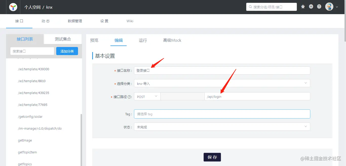The width and height of the screenshot is (346, 166).
Task: Click the user avatar
Action: (x=329, y=7)
